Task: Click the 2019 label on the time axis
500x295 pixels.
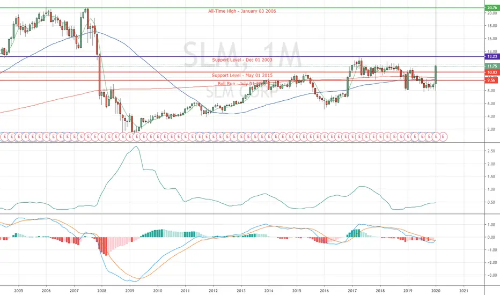Action: click(x=408, y=291)
